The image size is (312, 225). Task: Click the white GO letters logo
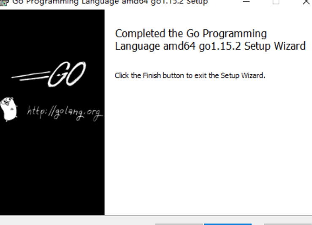pos(67,74)
